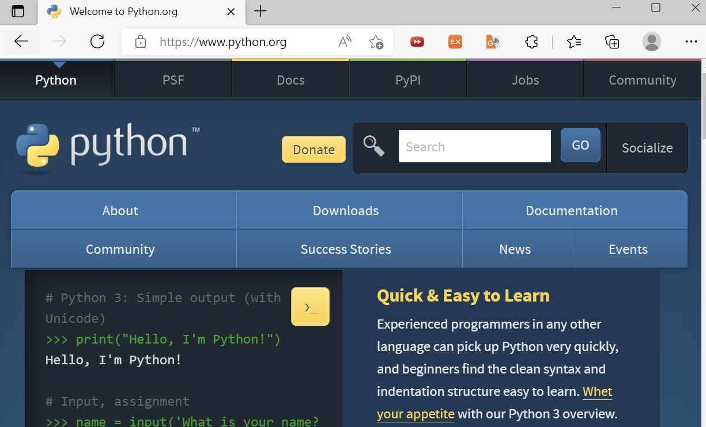Screen dimensions: 706x427
Task: Add this page to favorites
Action: tap(376, 42)
